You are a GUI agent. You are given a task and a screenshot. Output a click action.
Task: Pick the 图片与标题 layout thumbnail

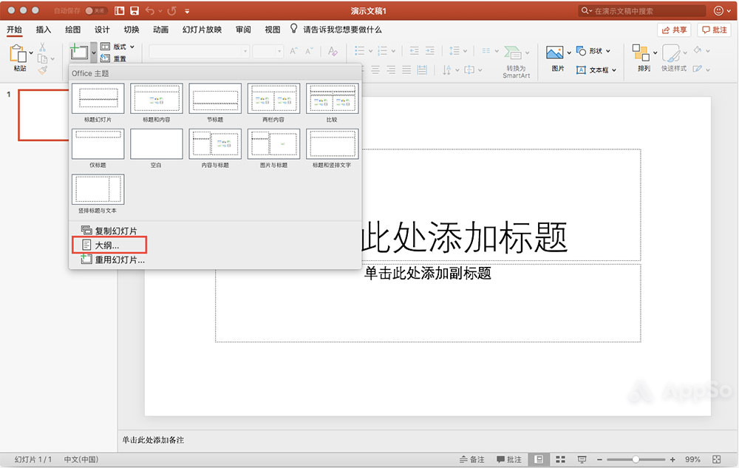273,143
